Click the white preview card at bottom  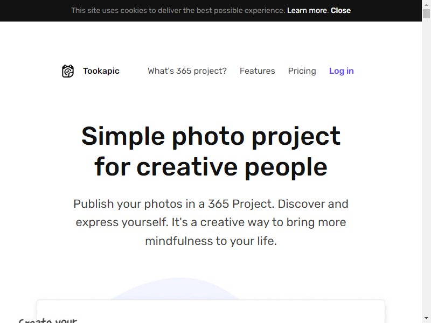pos(211,312)
